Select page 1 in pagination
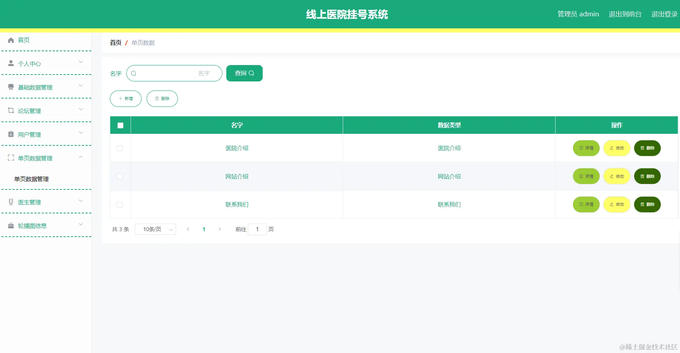Viewport: 680px width, 353px height. (204, 229)
